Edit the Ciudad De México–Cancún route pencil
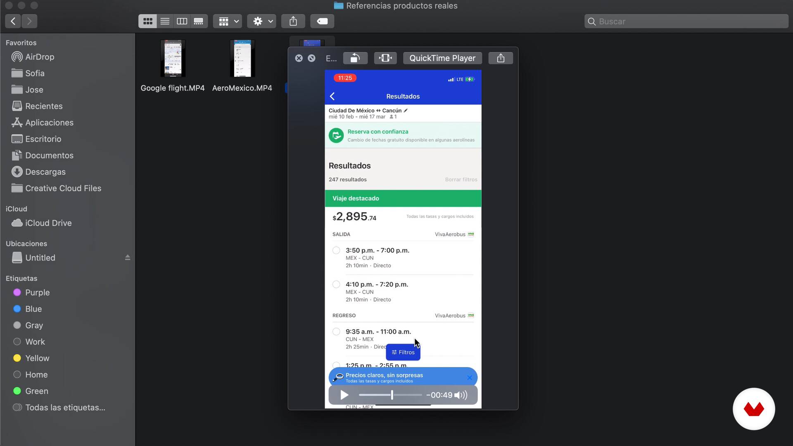The image size is (793, 446). point(406,110)
